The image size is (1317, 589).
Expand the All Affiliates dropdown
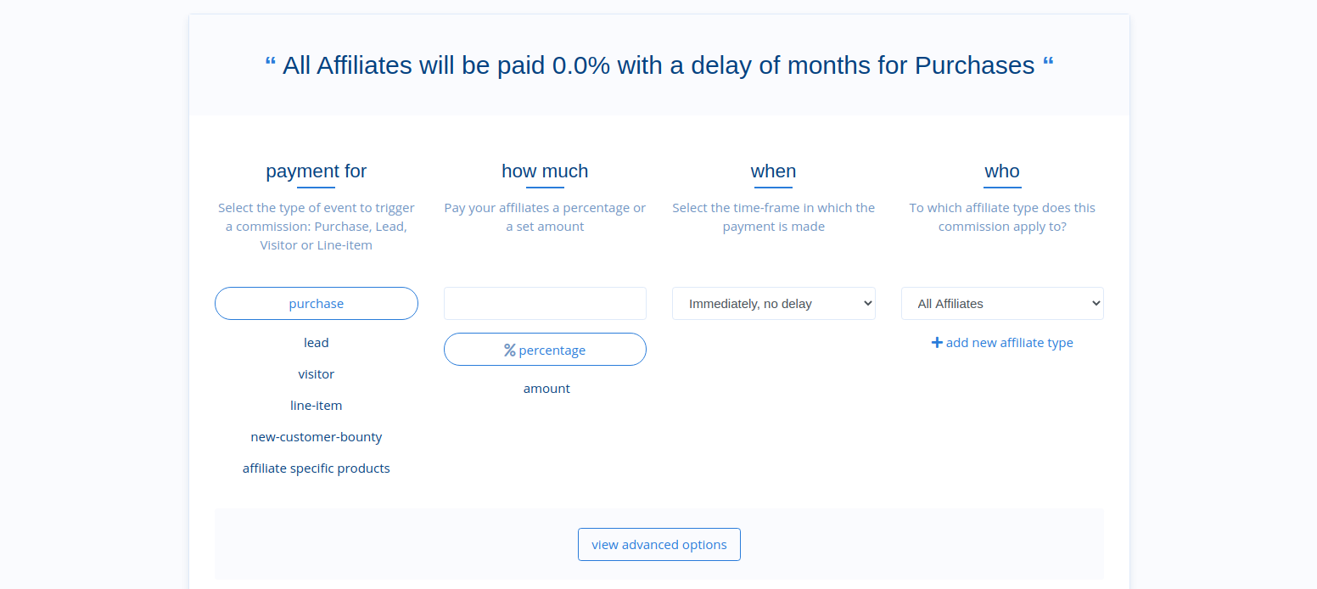(1002, 303)
